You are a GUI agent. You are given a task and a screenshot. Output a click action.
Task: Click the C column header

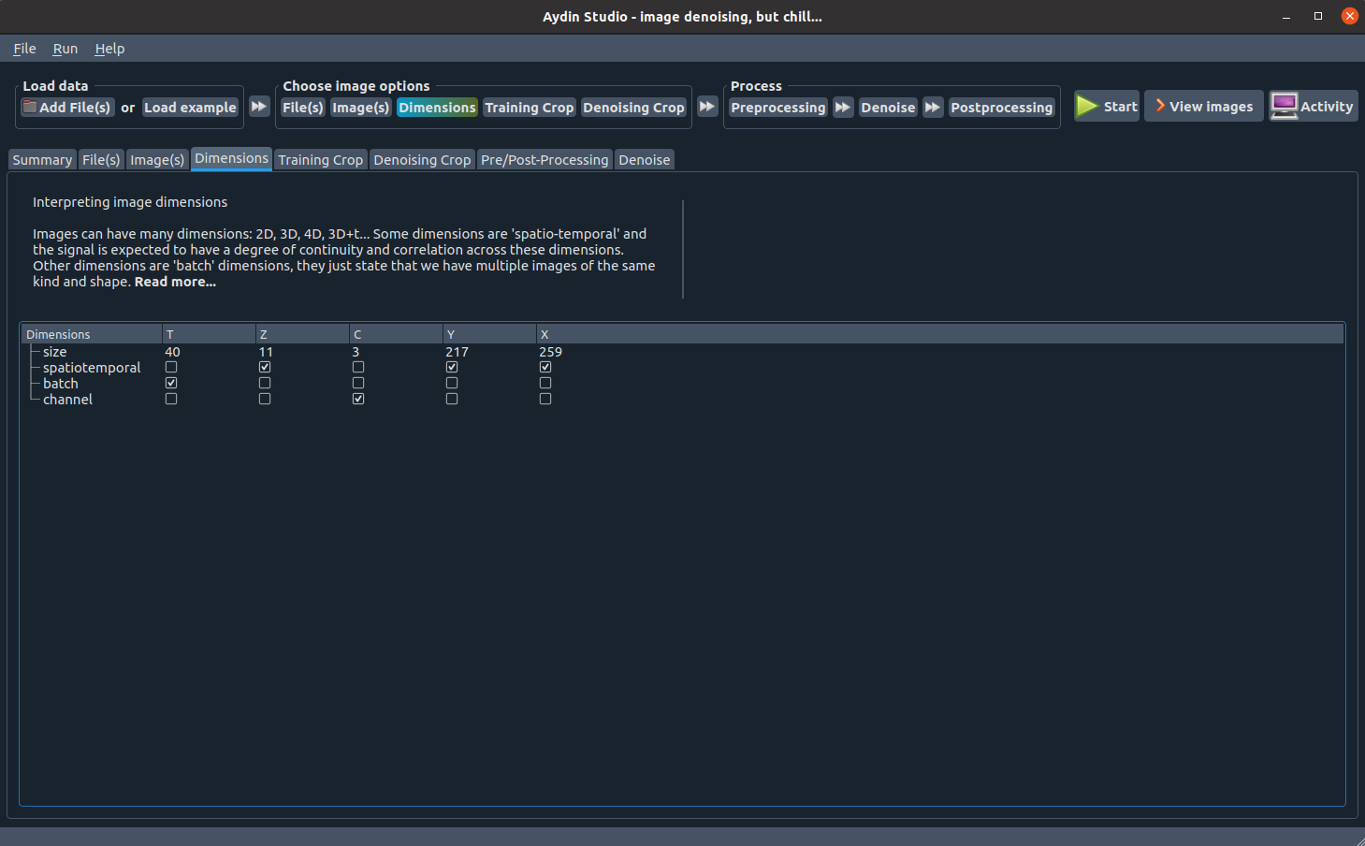(396, 334)
